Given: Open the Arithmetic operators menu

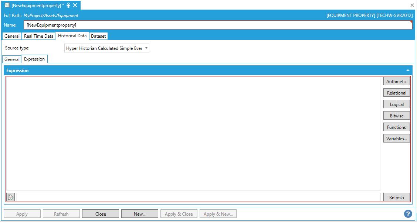Looking at the screenshot, I should tap(396, 82).
